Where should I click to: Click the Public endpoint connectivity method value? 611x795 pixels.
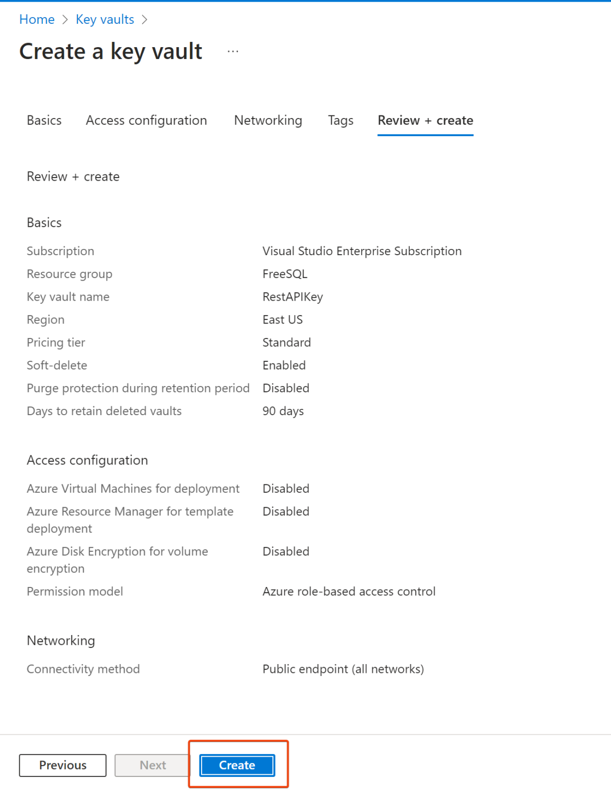(x=343, y=669)
